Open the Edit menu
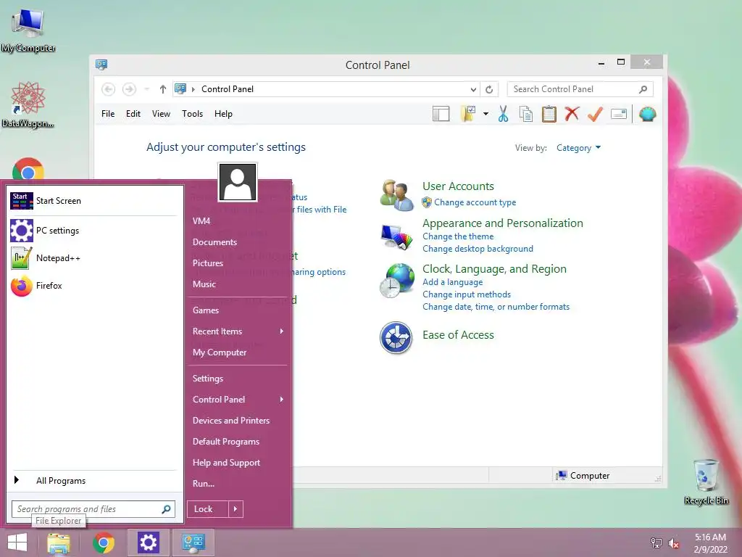Viewport: 742px width, 557px height. tap(133, 114)
